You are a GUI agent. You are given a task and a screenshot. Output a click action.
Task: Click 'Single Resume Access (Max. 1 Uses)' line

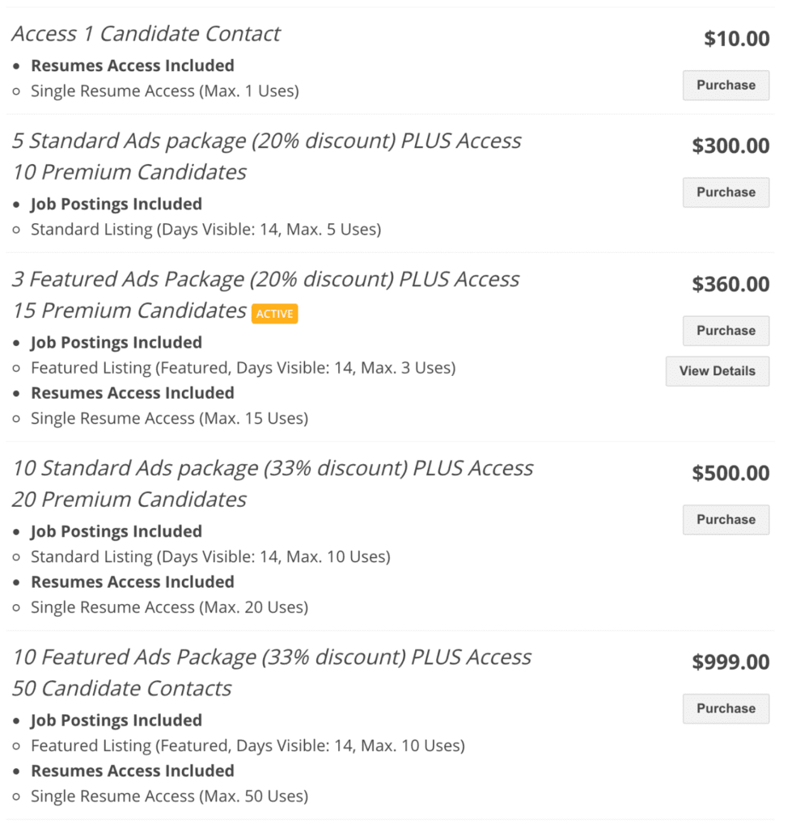165,91
